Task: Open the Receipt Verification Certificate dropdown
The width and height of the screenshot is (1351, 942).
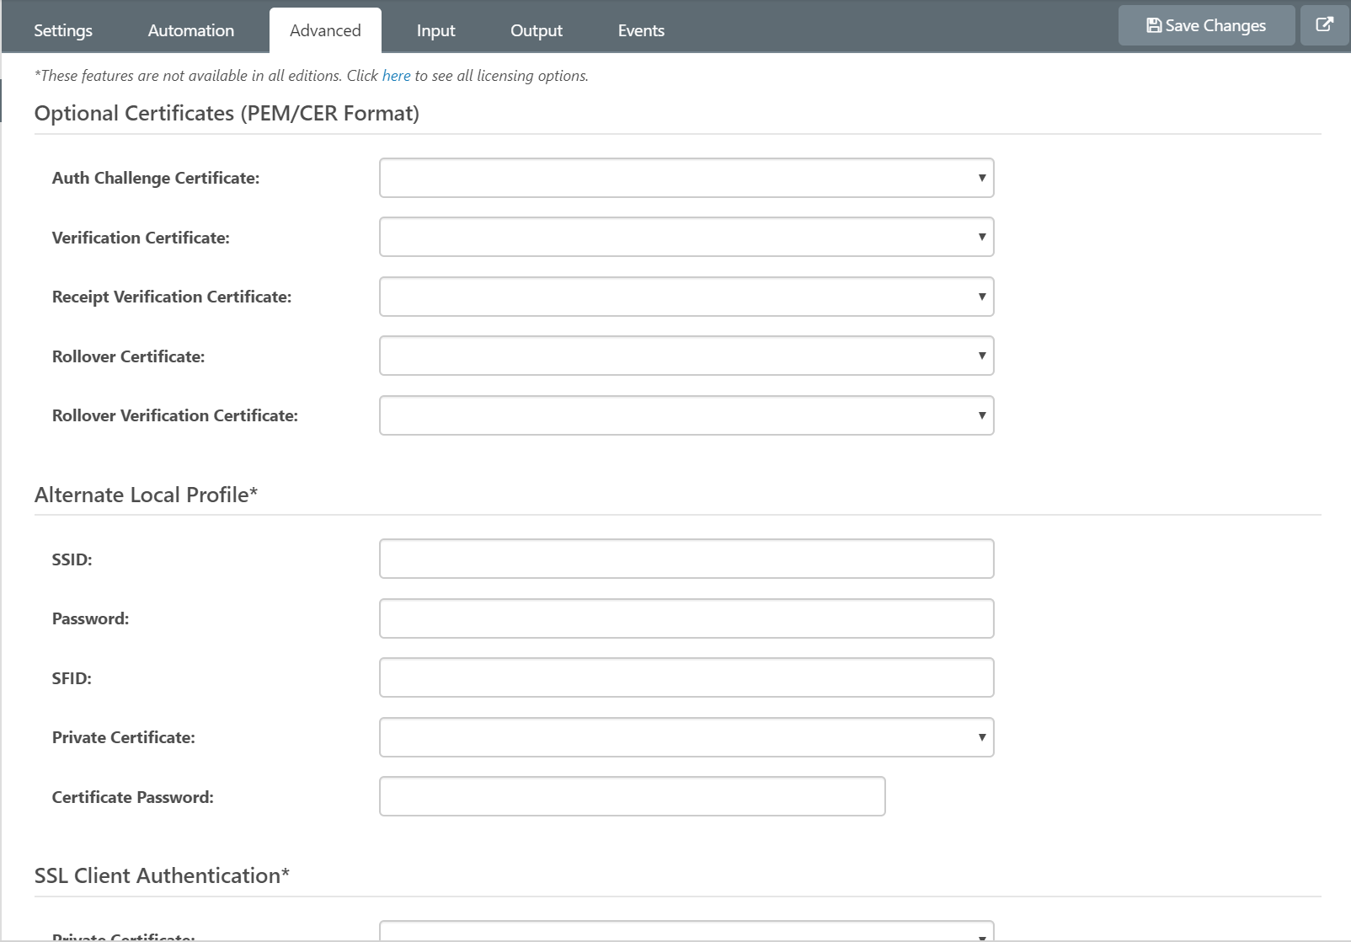Action: pyautogui.click(x=686, y=297)
